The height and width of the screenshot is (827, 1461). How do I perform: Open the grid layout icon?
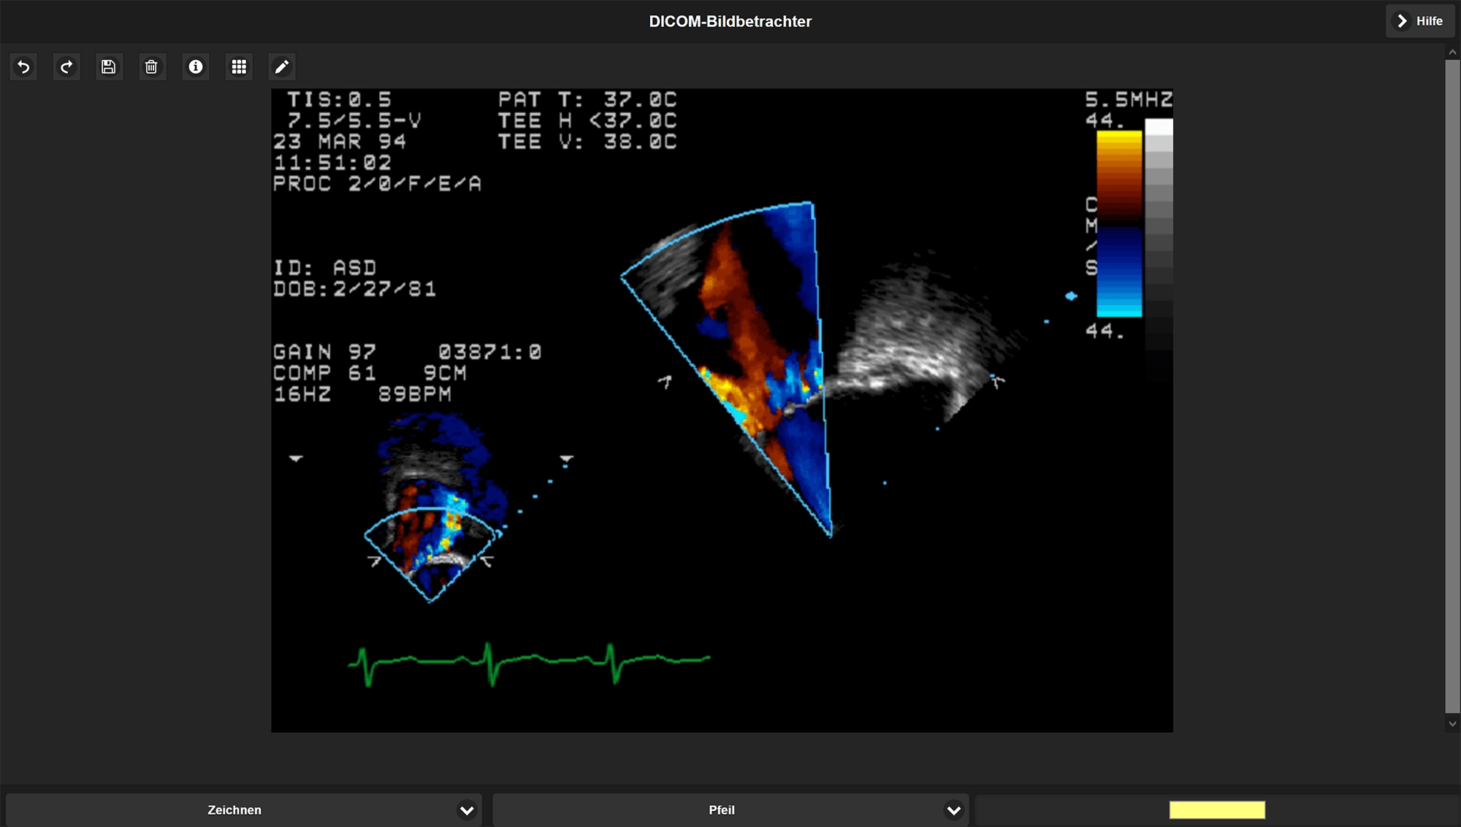point(239,67)
